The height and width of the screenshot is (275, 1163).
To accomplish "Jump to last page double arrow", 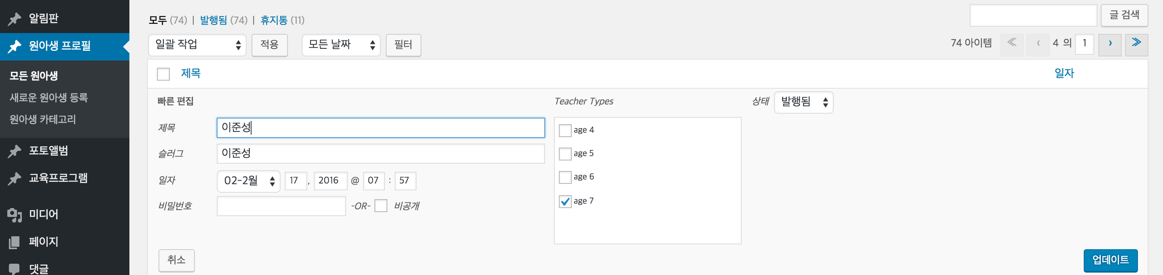I will pos(1136,43).
